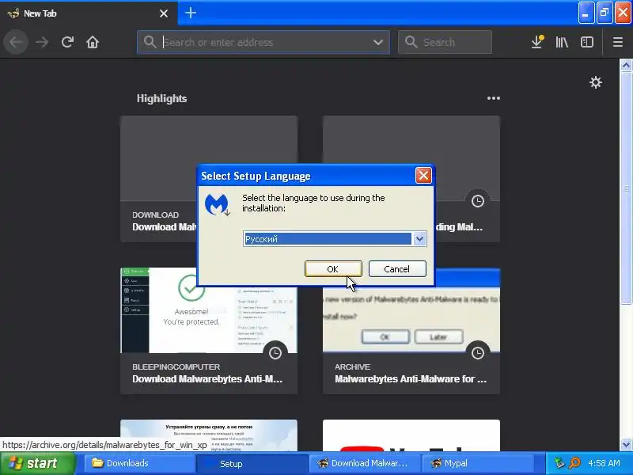Viewport: 633px width, 475px height.
Task: Select the Русский language combo box
Action: 335,239
